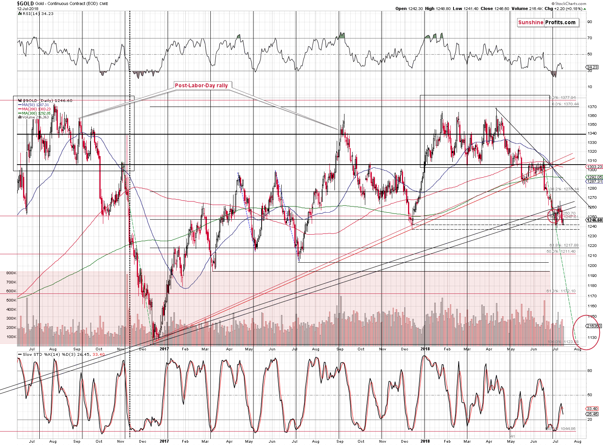Click the 'Slow STO %K(14) %D(3)' label
Screen dimensions: 603x445
[x=50, y=354]
